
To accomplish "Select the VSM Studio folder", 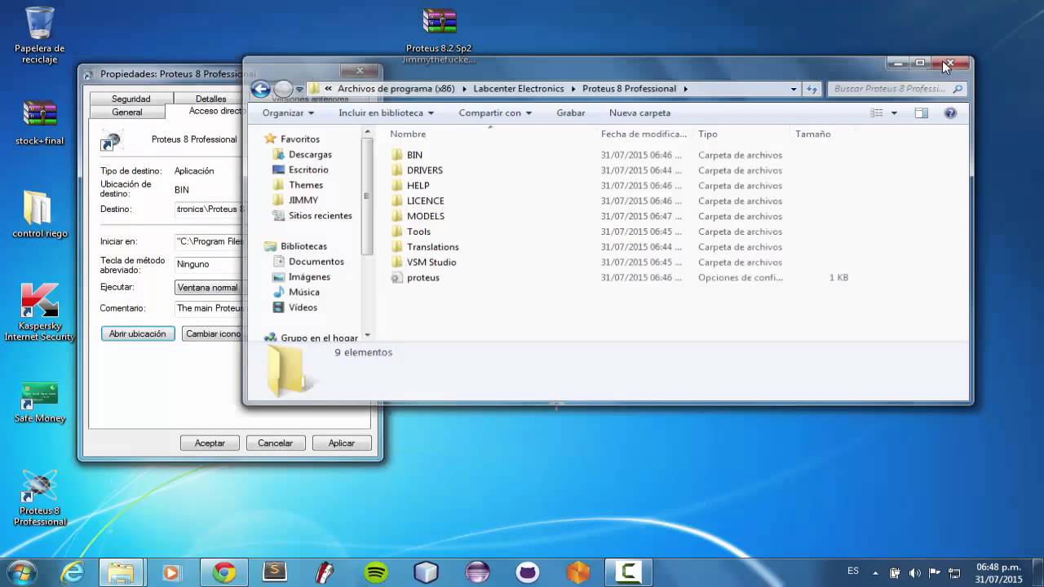I will tap(431, 263).
